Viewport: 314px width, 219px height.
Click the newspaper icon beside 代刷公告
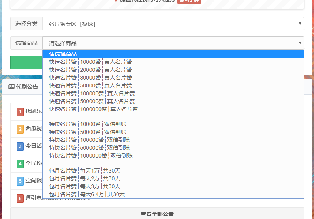(x=11, y=87)
